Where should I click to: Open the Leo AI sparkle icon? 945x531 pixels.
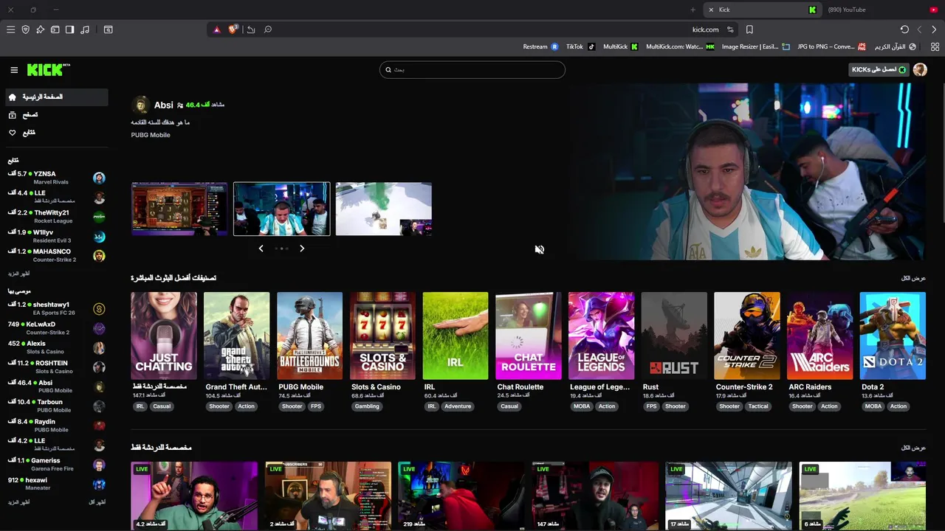40,29
